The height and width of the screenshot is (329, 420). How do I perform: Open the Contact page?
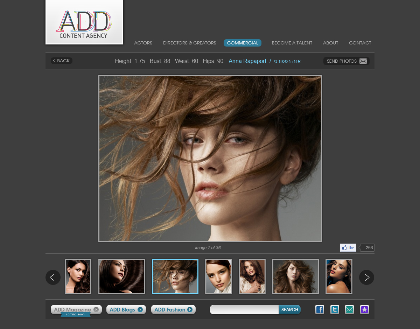(360, 43)
